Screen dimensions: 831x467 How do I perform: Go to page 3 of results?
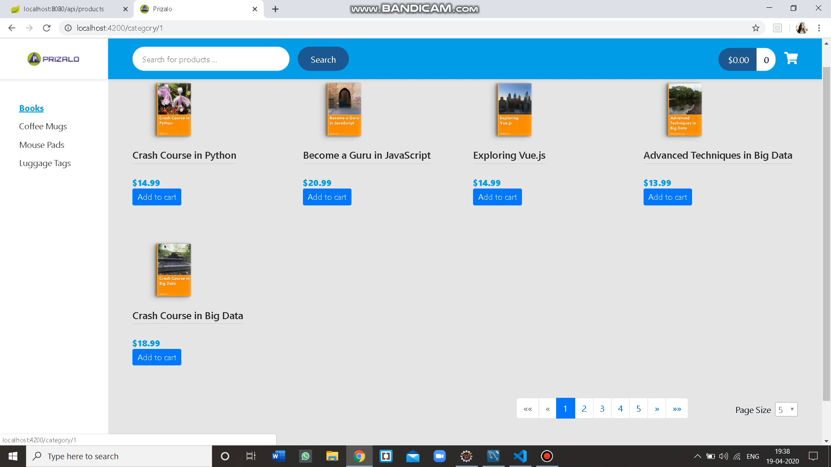coord(602,408)
